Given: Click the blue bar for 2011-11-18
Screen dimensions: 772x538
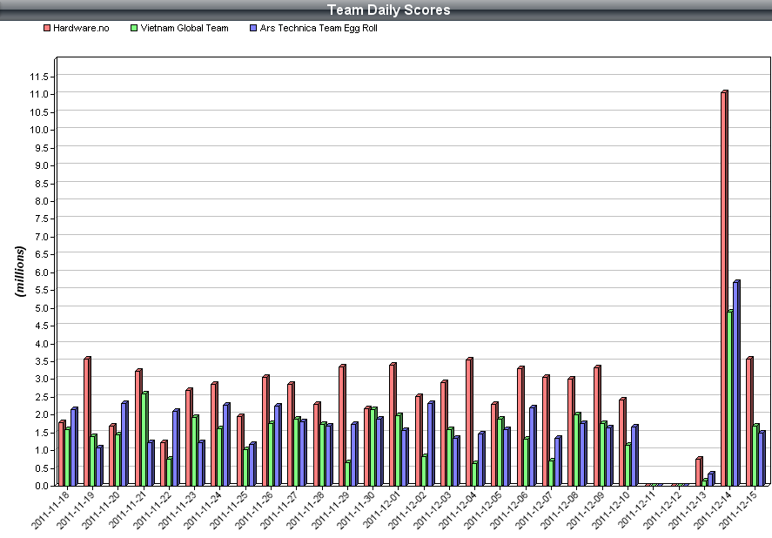Looking at the screenshot, I should pos(74,447).
